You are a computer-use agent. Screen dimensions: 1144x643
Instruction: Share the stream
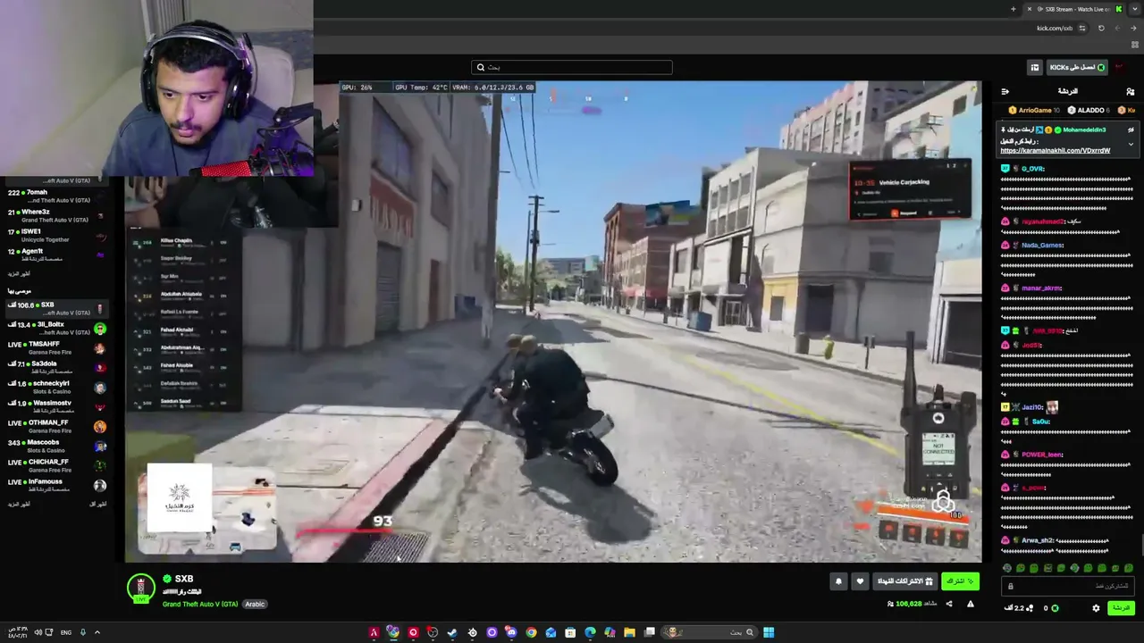coord(949,604)
